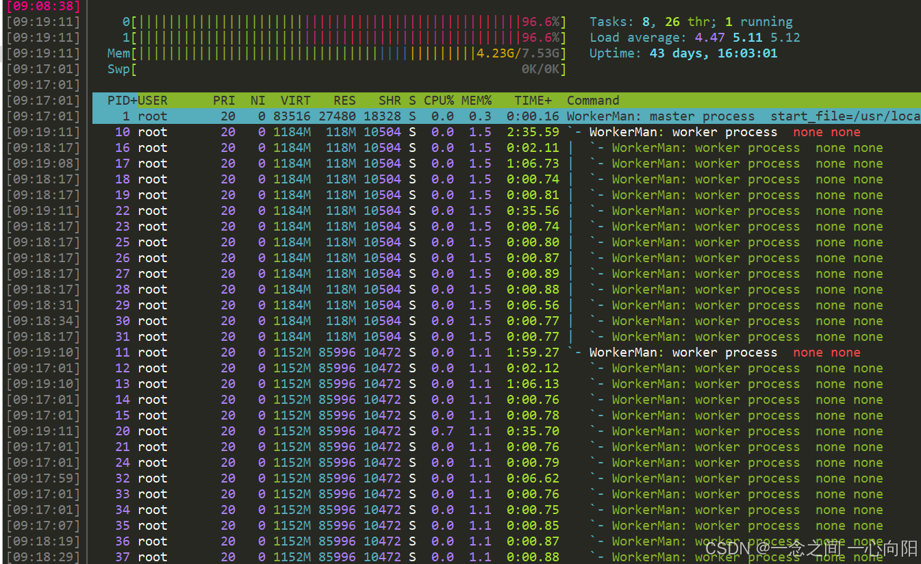Screen dimensions: 921x564
Task: Select the process row with PID 28
Action: [x=507, y=290]
